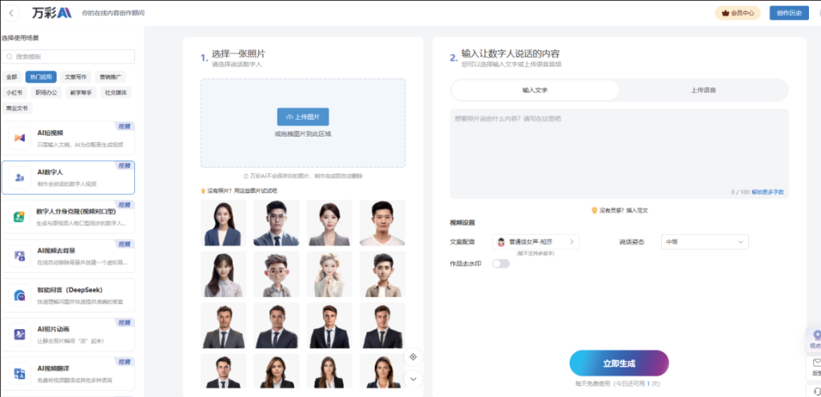This screenshot has height=397, width=821.
Task: Click the down chevron floating button
Action: tap(413, 378)
